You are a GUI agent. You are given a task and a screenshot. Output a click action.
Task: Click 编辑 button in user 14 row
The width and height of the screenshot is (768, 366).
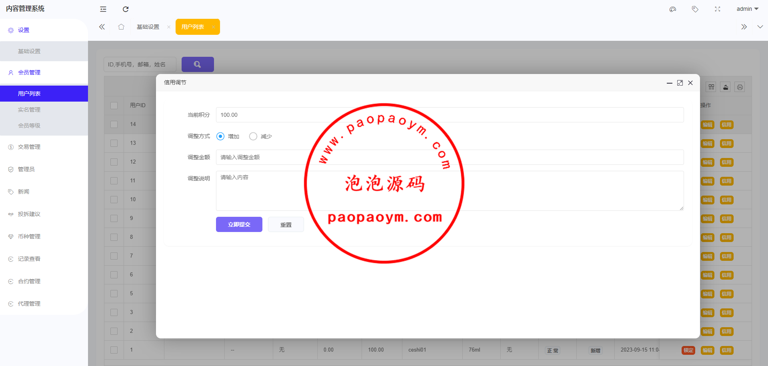[708, 125]
